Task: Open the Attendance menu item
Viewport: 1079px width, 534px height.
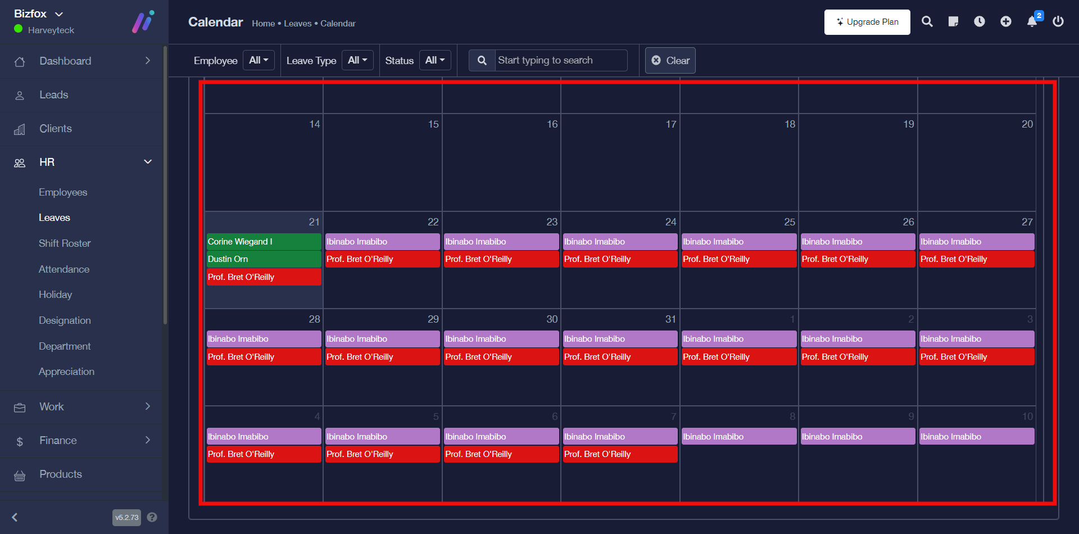Action: (x=64, y=269)
